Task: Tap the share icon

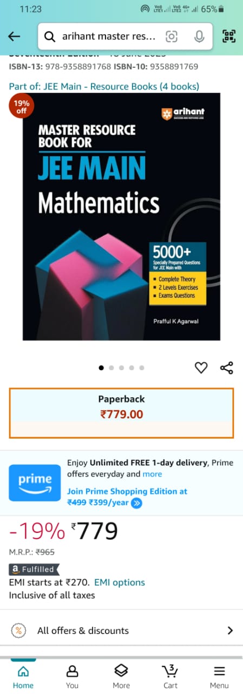Action: click(227, 368)
